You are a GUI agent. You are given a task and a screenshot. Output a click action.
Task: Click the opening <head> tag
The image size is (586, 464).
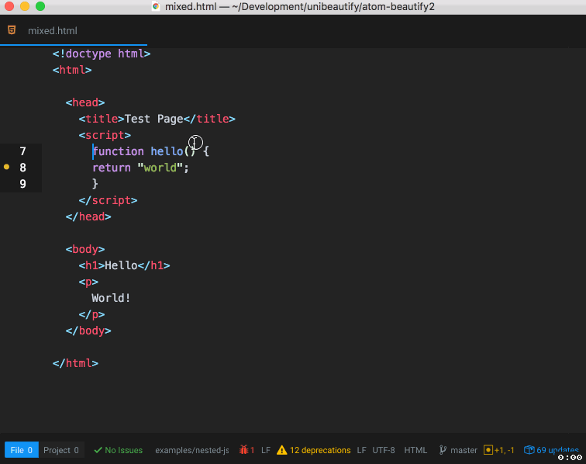coord(85,102)
